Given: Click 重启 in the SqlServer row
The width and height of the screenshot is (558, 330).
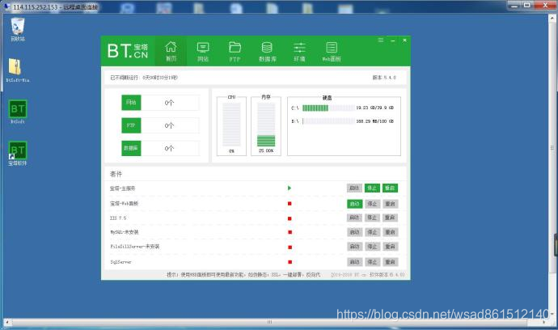Looking at the screenshot, I should (x=390, y=262).
